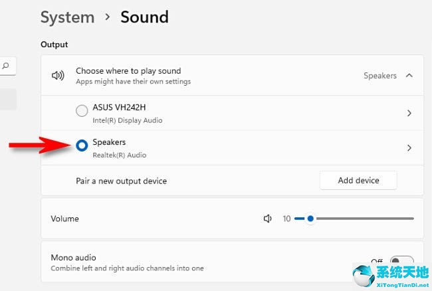Open Speakers device properties chevron
Viewport: 432px width, 291px height.
click(x=409, y=148)
